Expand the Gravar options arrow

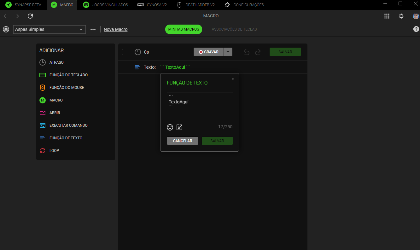coord(228,52)
